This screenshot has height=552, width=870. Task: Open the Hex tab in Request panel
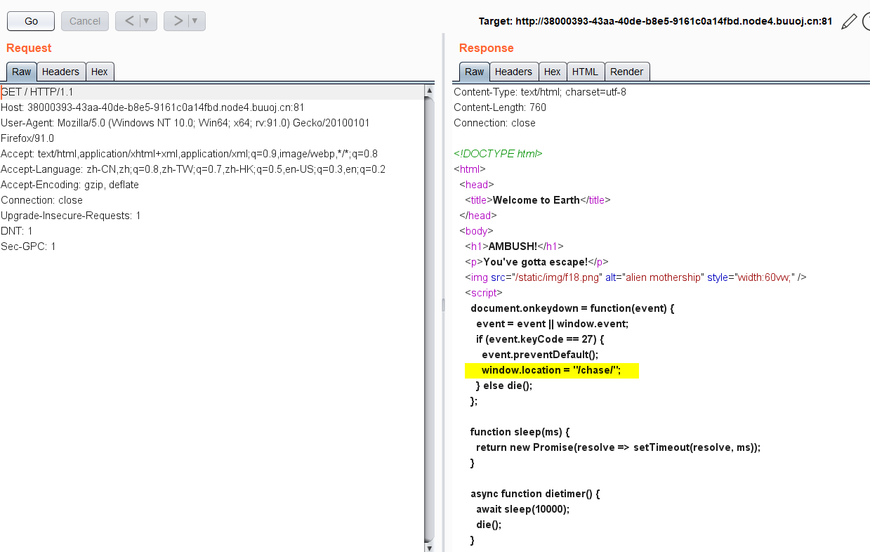(x=100, y=72)
